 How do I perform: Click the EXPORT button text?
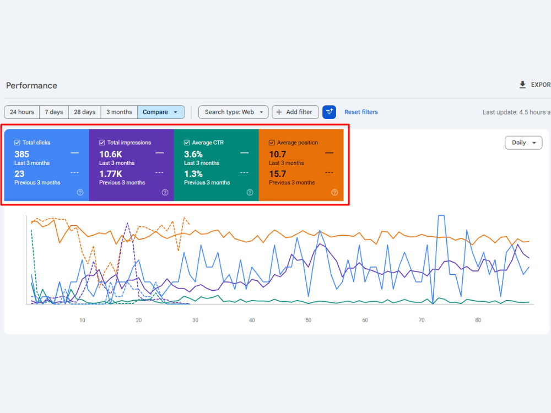click(541, 85)
